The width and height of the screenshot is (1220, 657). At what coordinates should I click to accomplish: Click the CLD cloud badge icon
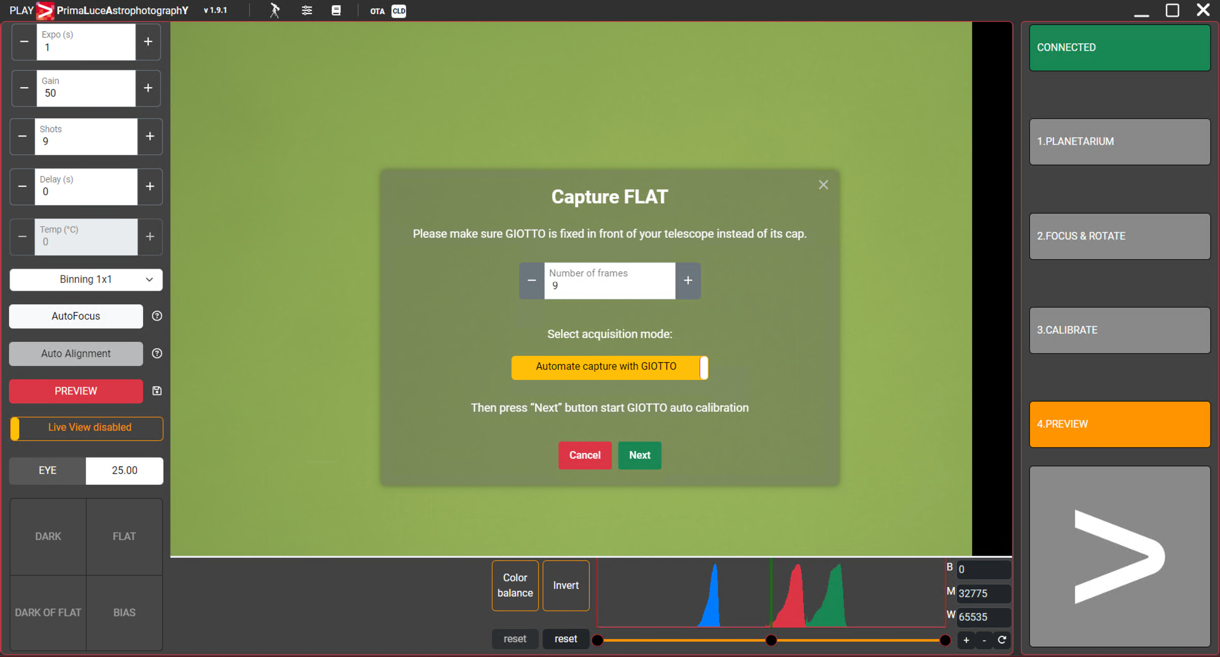click(x=398, y=11)
